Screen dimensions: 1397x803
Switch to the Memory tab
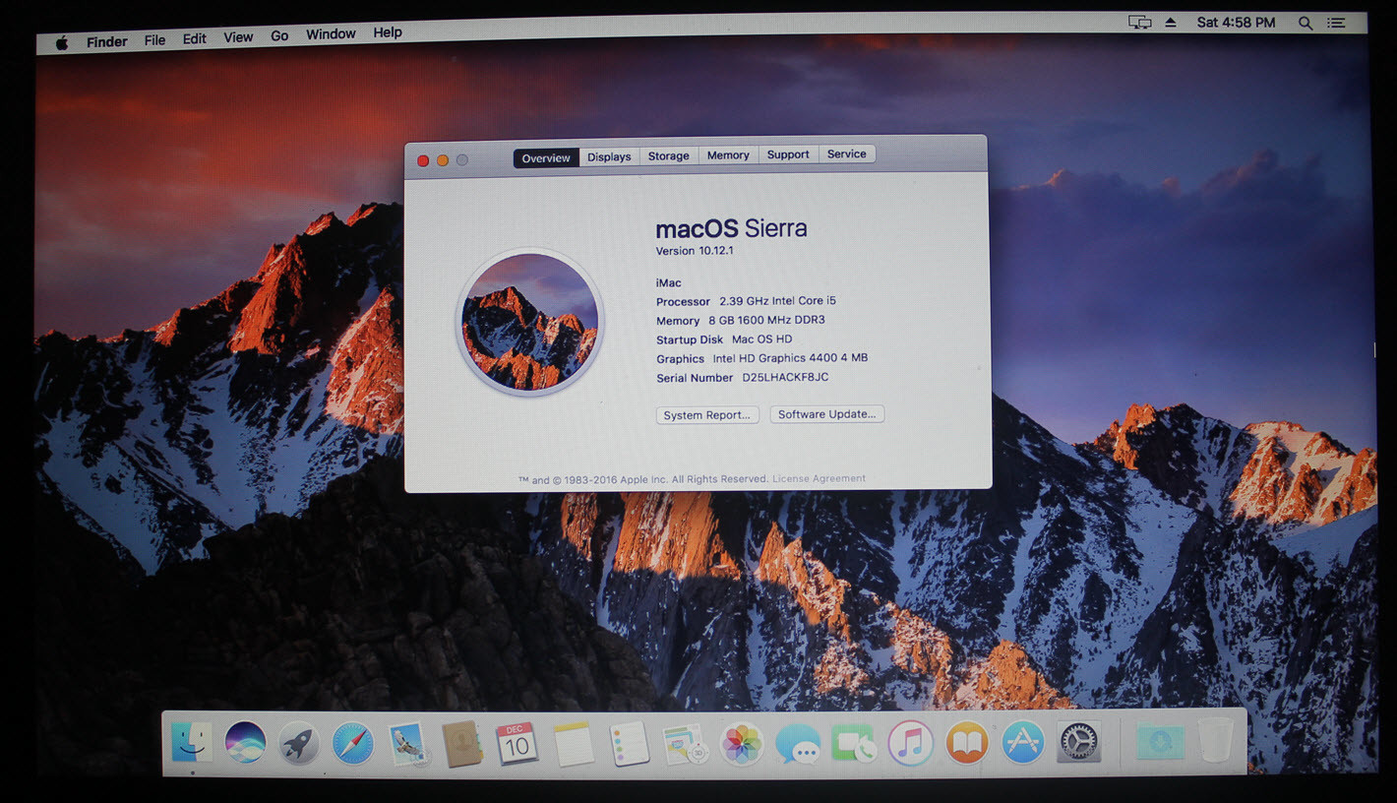[728, 155]
